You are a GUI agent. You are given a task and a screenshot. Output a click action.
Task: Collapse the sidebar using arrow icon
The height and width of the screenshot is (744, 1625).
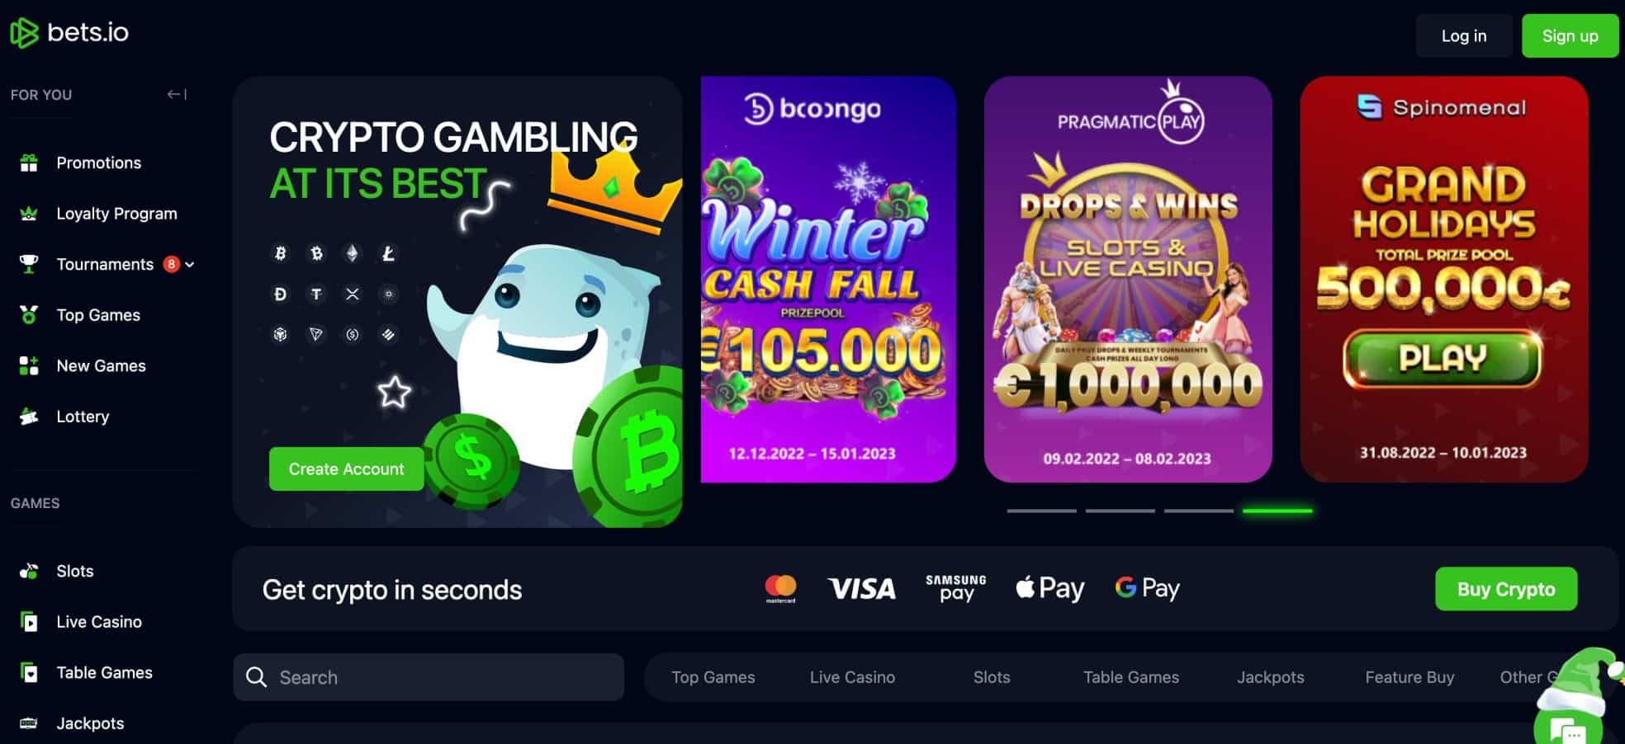pyautogui.click(x=177, y=94)
